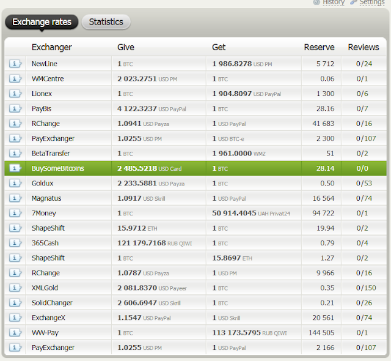The height and width of the screenshot is (361, 391).
Task: Click the 1 961.0000 WMZ rate
Action: coord(239,154)
